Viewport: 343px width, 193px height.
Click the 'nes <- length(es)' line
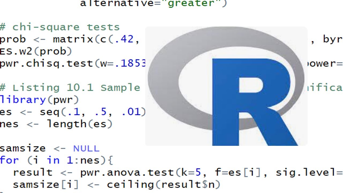pyautogui.click(x=56, y=124)
